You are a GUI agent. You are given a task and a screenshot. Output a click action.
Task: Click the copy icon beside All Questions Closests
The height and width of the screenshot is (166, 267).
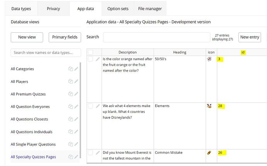click(70, 119)
